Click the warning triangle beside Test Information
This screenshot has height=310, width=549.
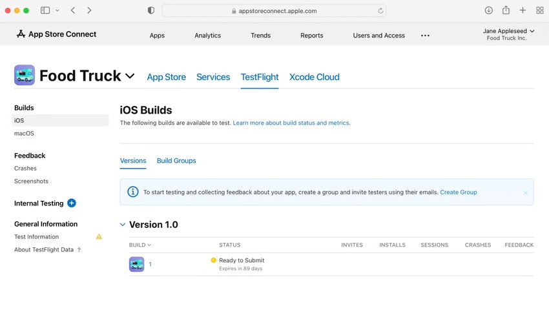[99, 237]
